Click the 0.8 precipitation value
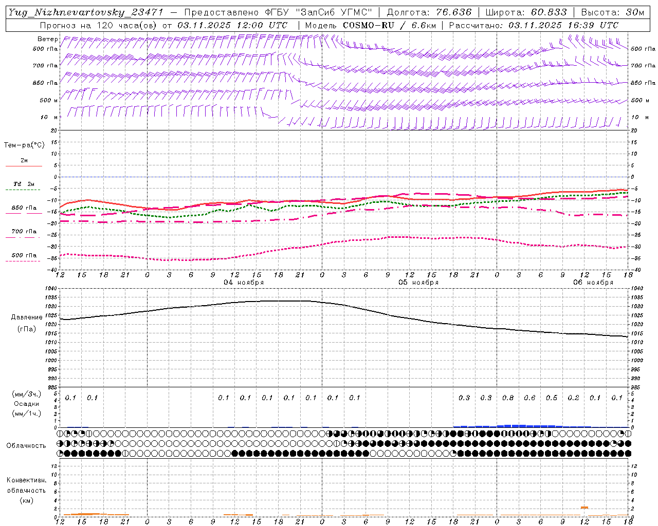 pos(508,398)
